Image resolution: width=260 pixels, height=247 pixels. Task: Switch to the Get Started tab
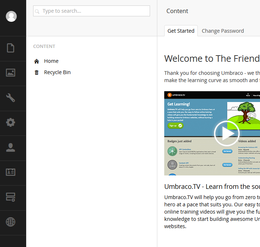pyautogui.click(x=181, y=31)
